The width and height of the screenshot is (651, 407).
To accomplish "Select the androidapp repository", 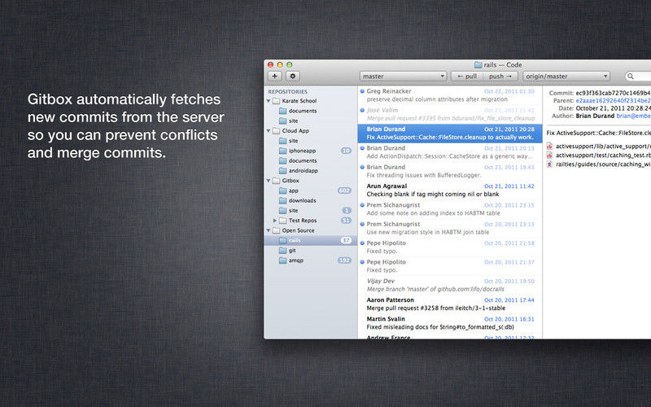I will (311, 171).
